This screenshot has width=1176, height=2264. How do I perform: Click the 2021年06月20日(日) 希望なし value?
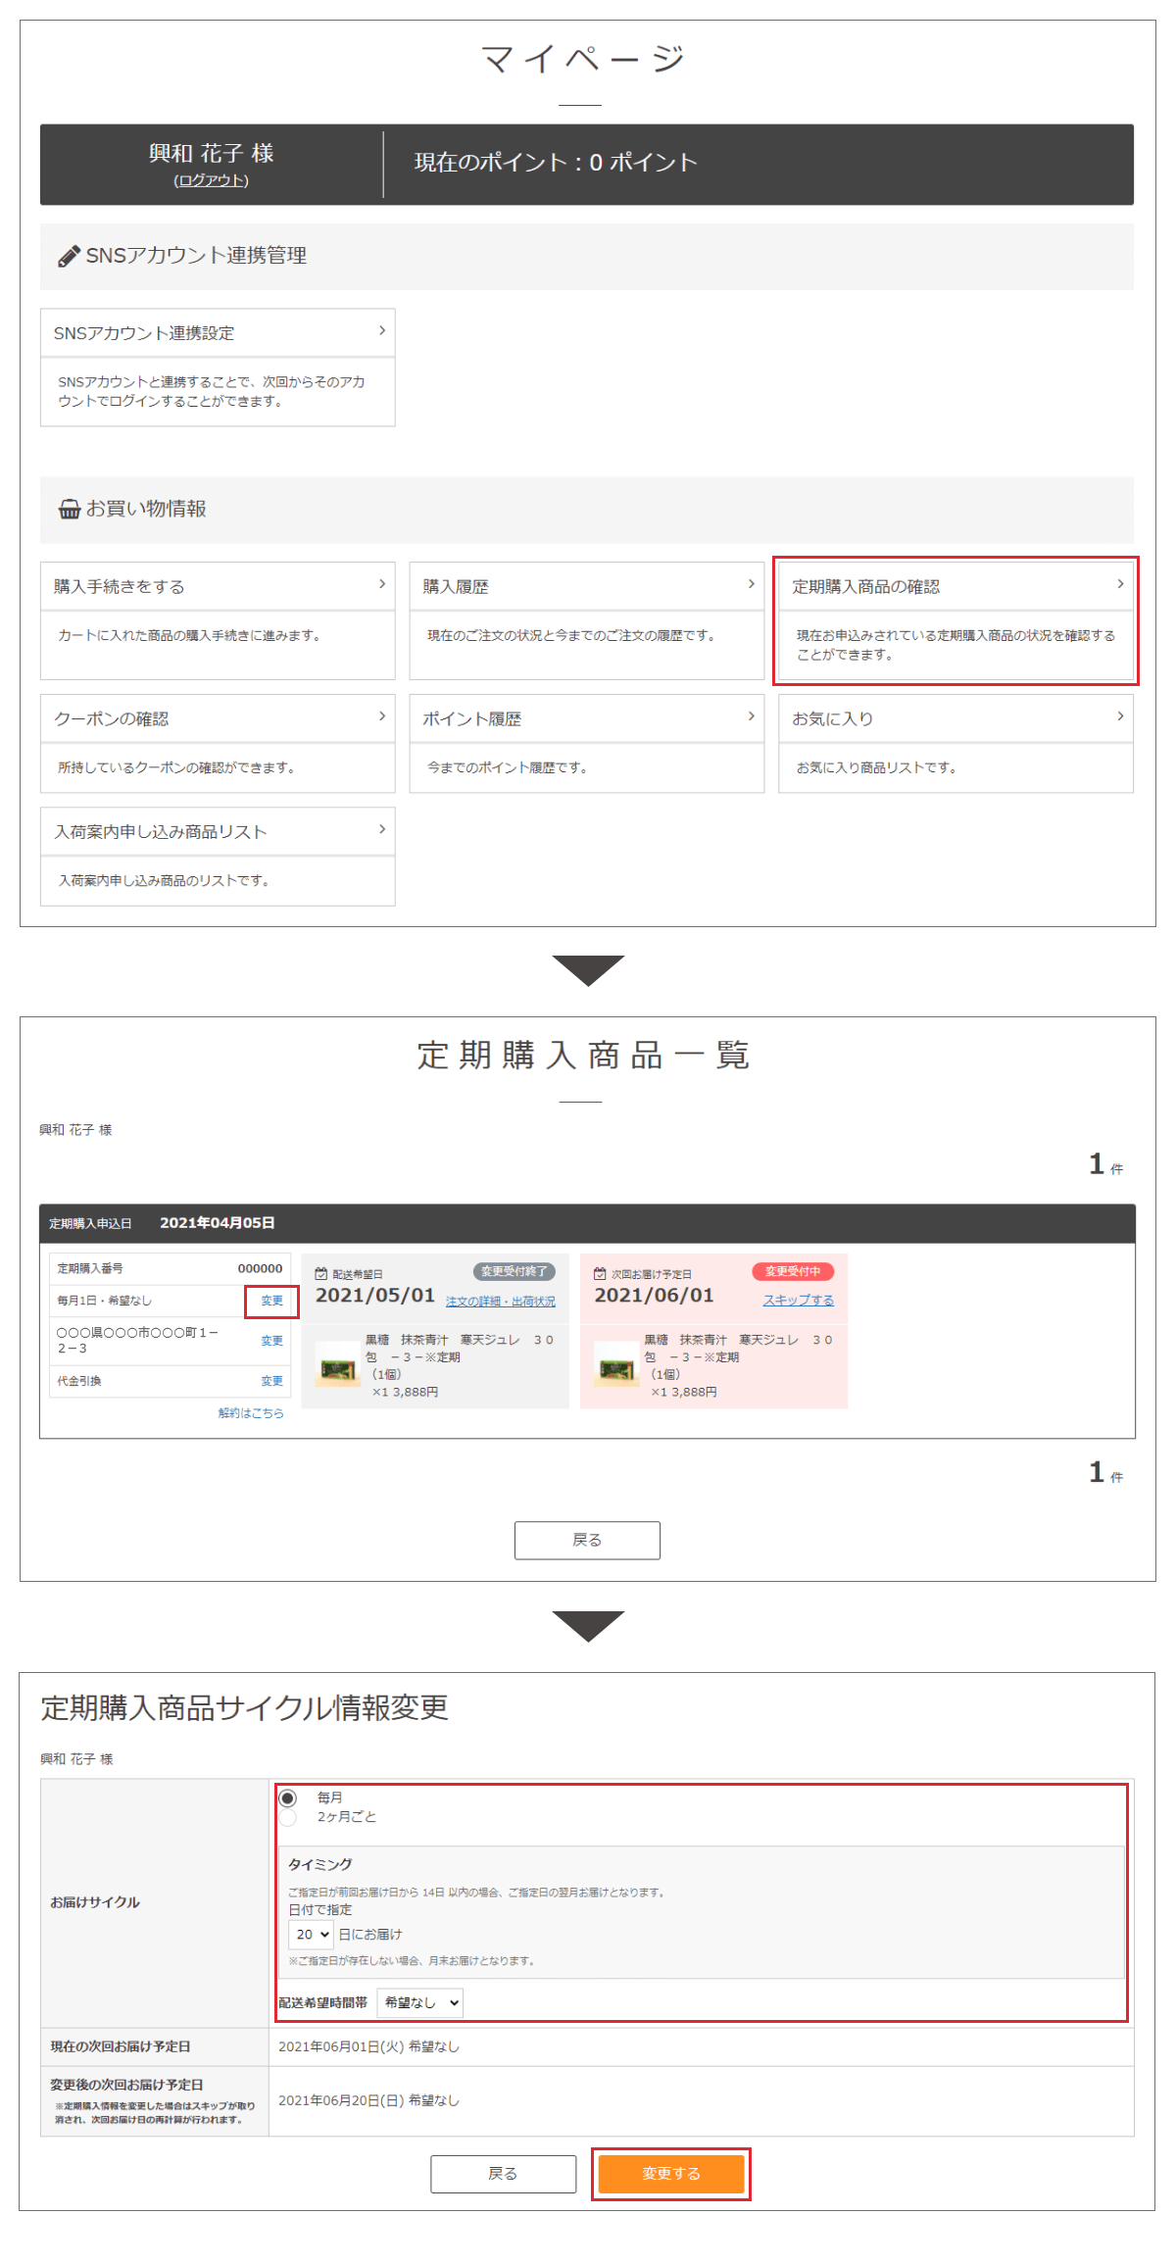tap(368, 2100)
